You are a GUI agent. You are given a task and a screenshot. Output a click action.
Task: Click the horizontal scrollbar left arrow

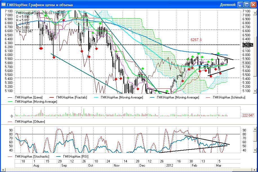pos(3,169)
